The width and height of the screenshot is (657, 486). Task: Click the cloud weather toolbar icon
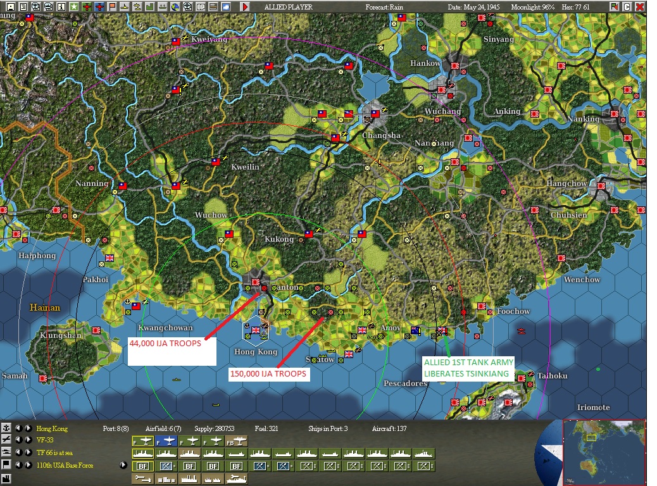tap(226, 7)
